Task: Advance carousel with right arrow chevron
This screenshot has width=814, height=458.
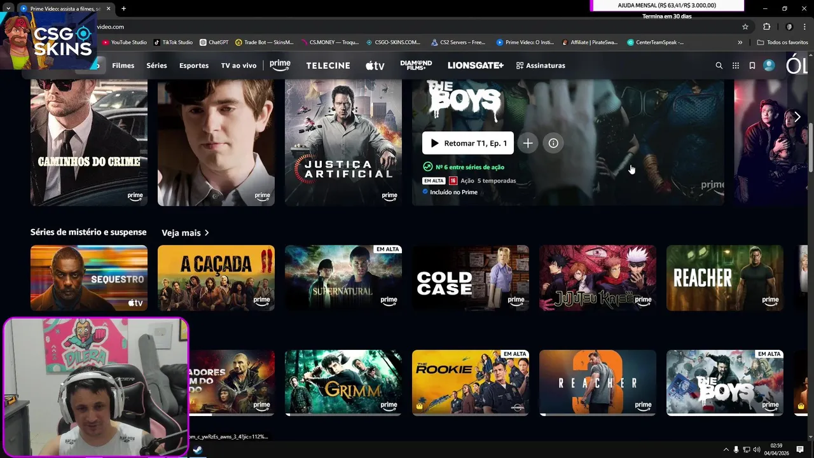Action: click(797, 117)
